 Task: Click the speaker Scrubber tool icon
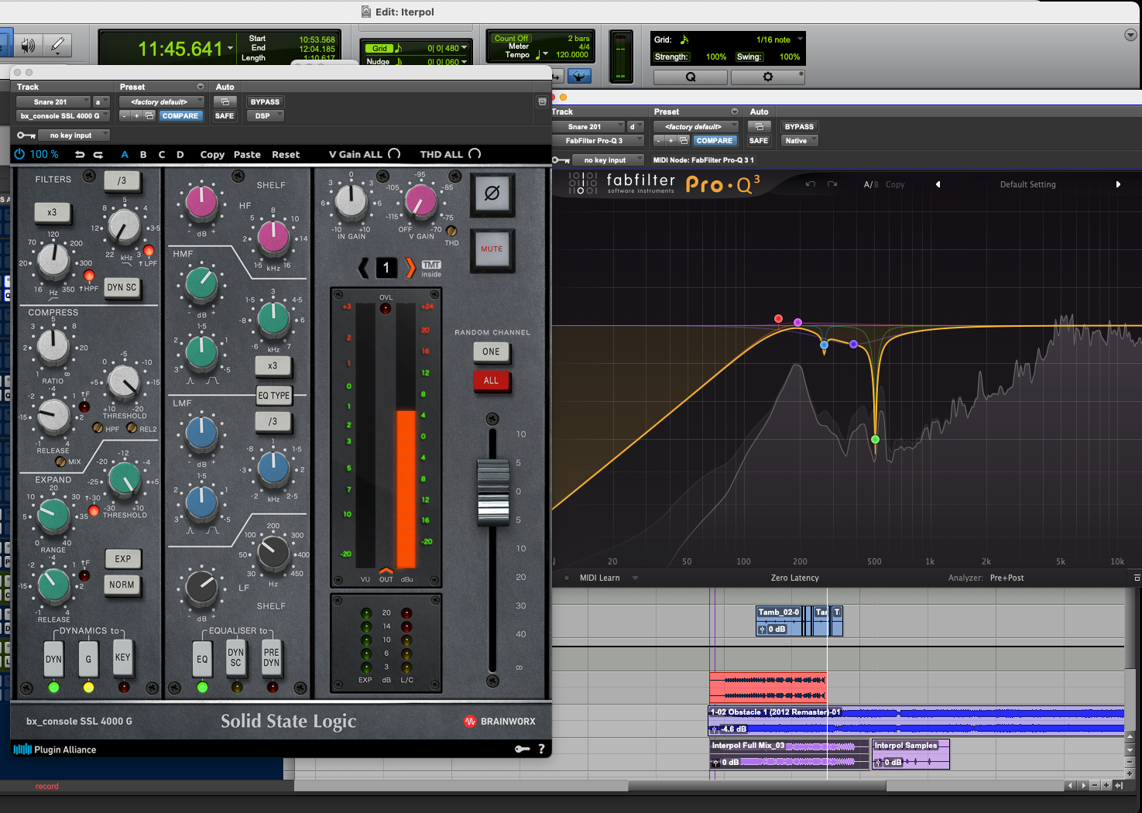(x=29, y=46)
